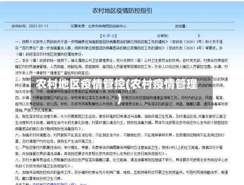Set font size to 小 (small)
Image resolution: width=244 pixels, height=185 pixels.
point(113,36)
